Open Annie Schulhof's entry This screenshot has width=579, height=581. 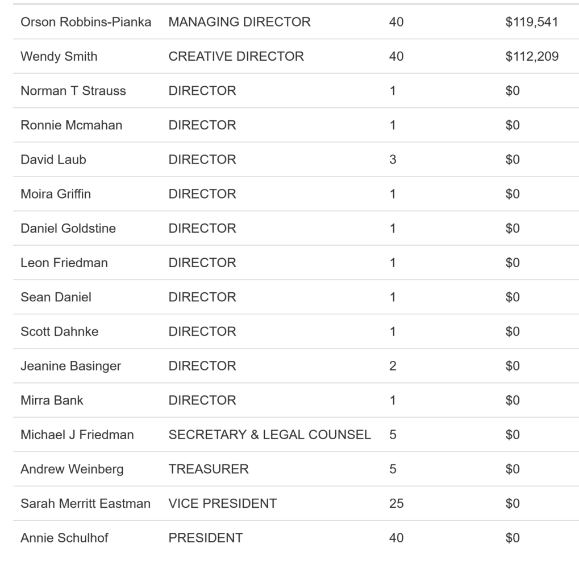(64, 538)
